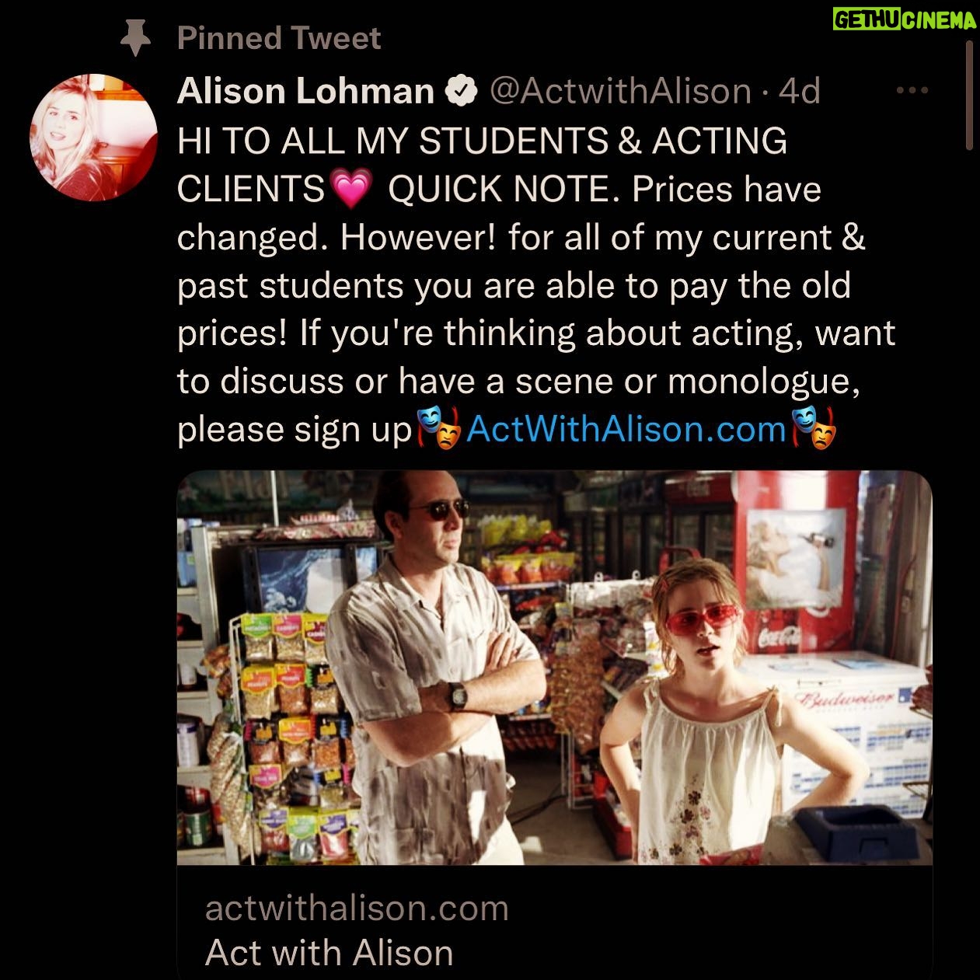Click the GETHU CINEMA watermark logo

pos(904,20)
